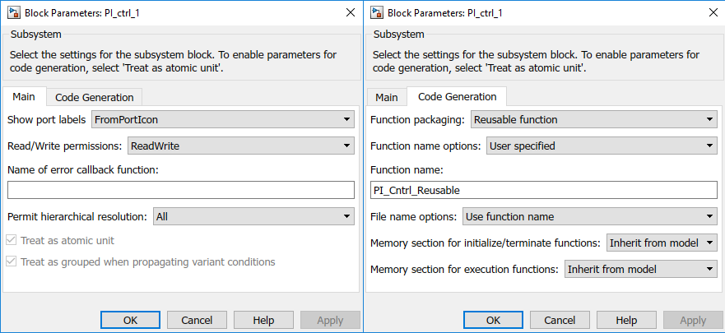Switch to Main tab in right dialog
725x333 pixels.
pos(387,97)
